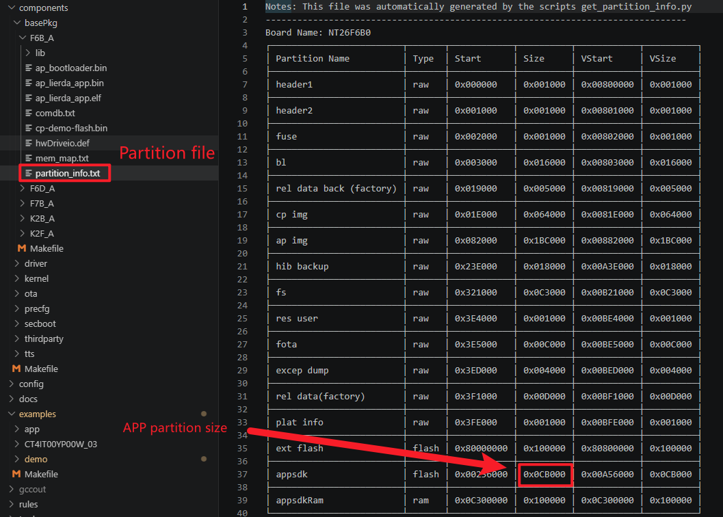Viewport: 723px width, 517px height.
Task: Open comdb.txt file
Action: click(55, 113)
